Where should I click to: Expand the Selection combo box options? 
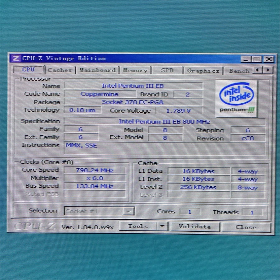tap(128, 211)
